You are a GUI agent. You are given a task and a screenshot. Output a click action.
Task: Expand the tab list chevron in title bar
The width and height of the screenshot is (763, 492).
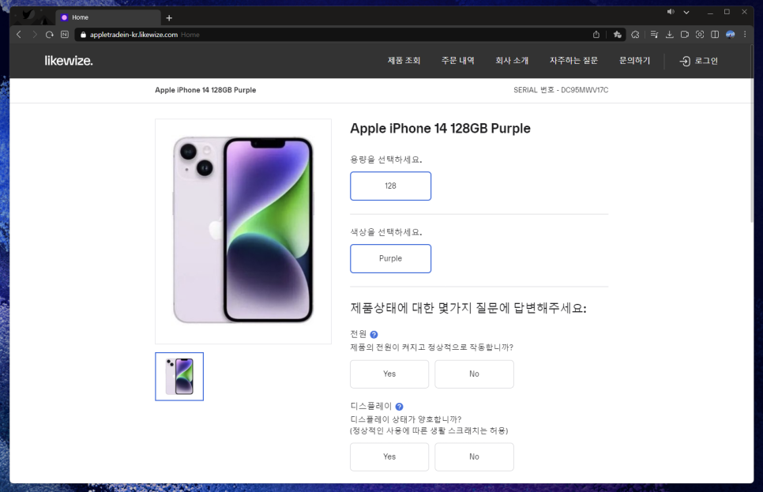686,12
